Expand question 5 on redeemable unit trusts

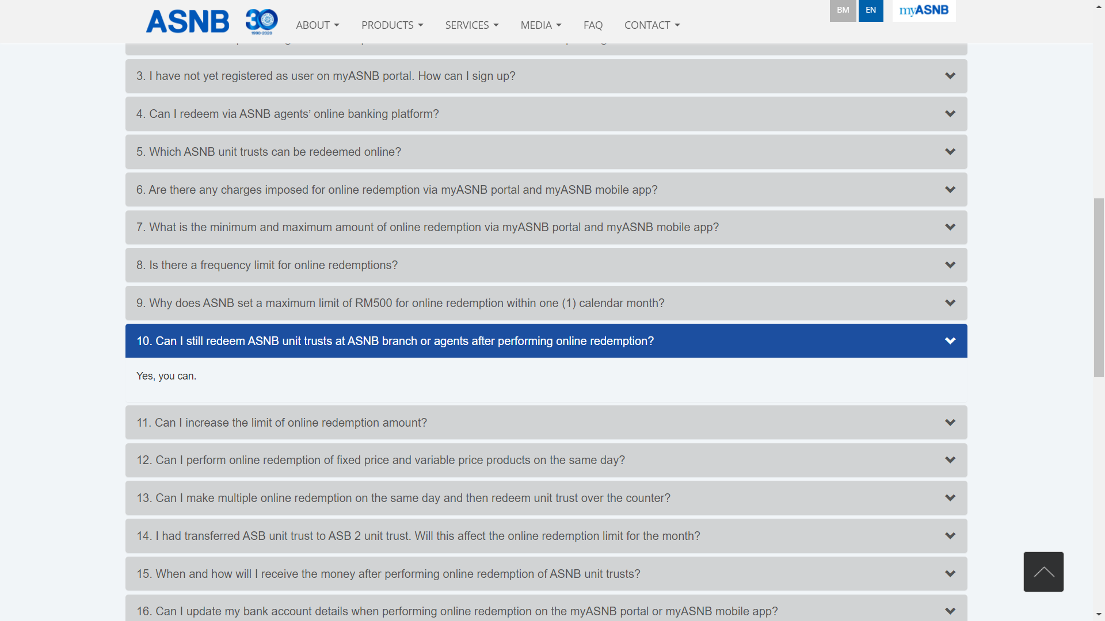[546, 152]
